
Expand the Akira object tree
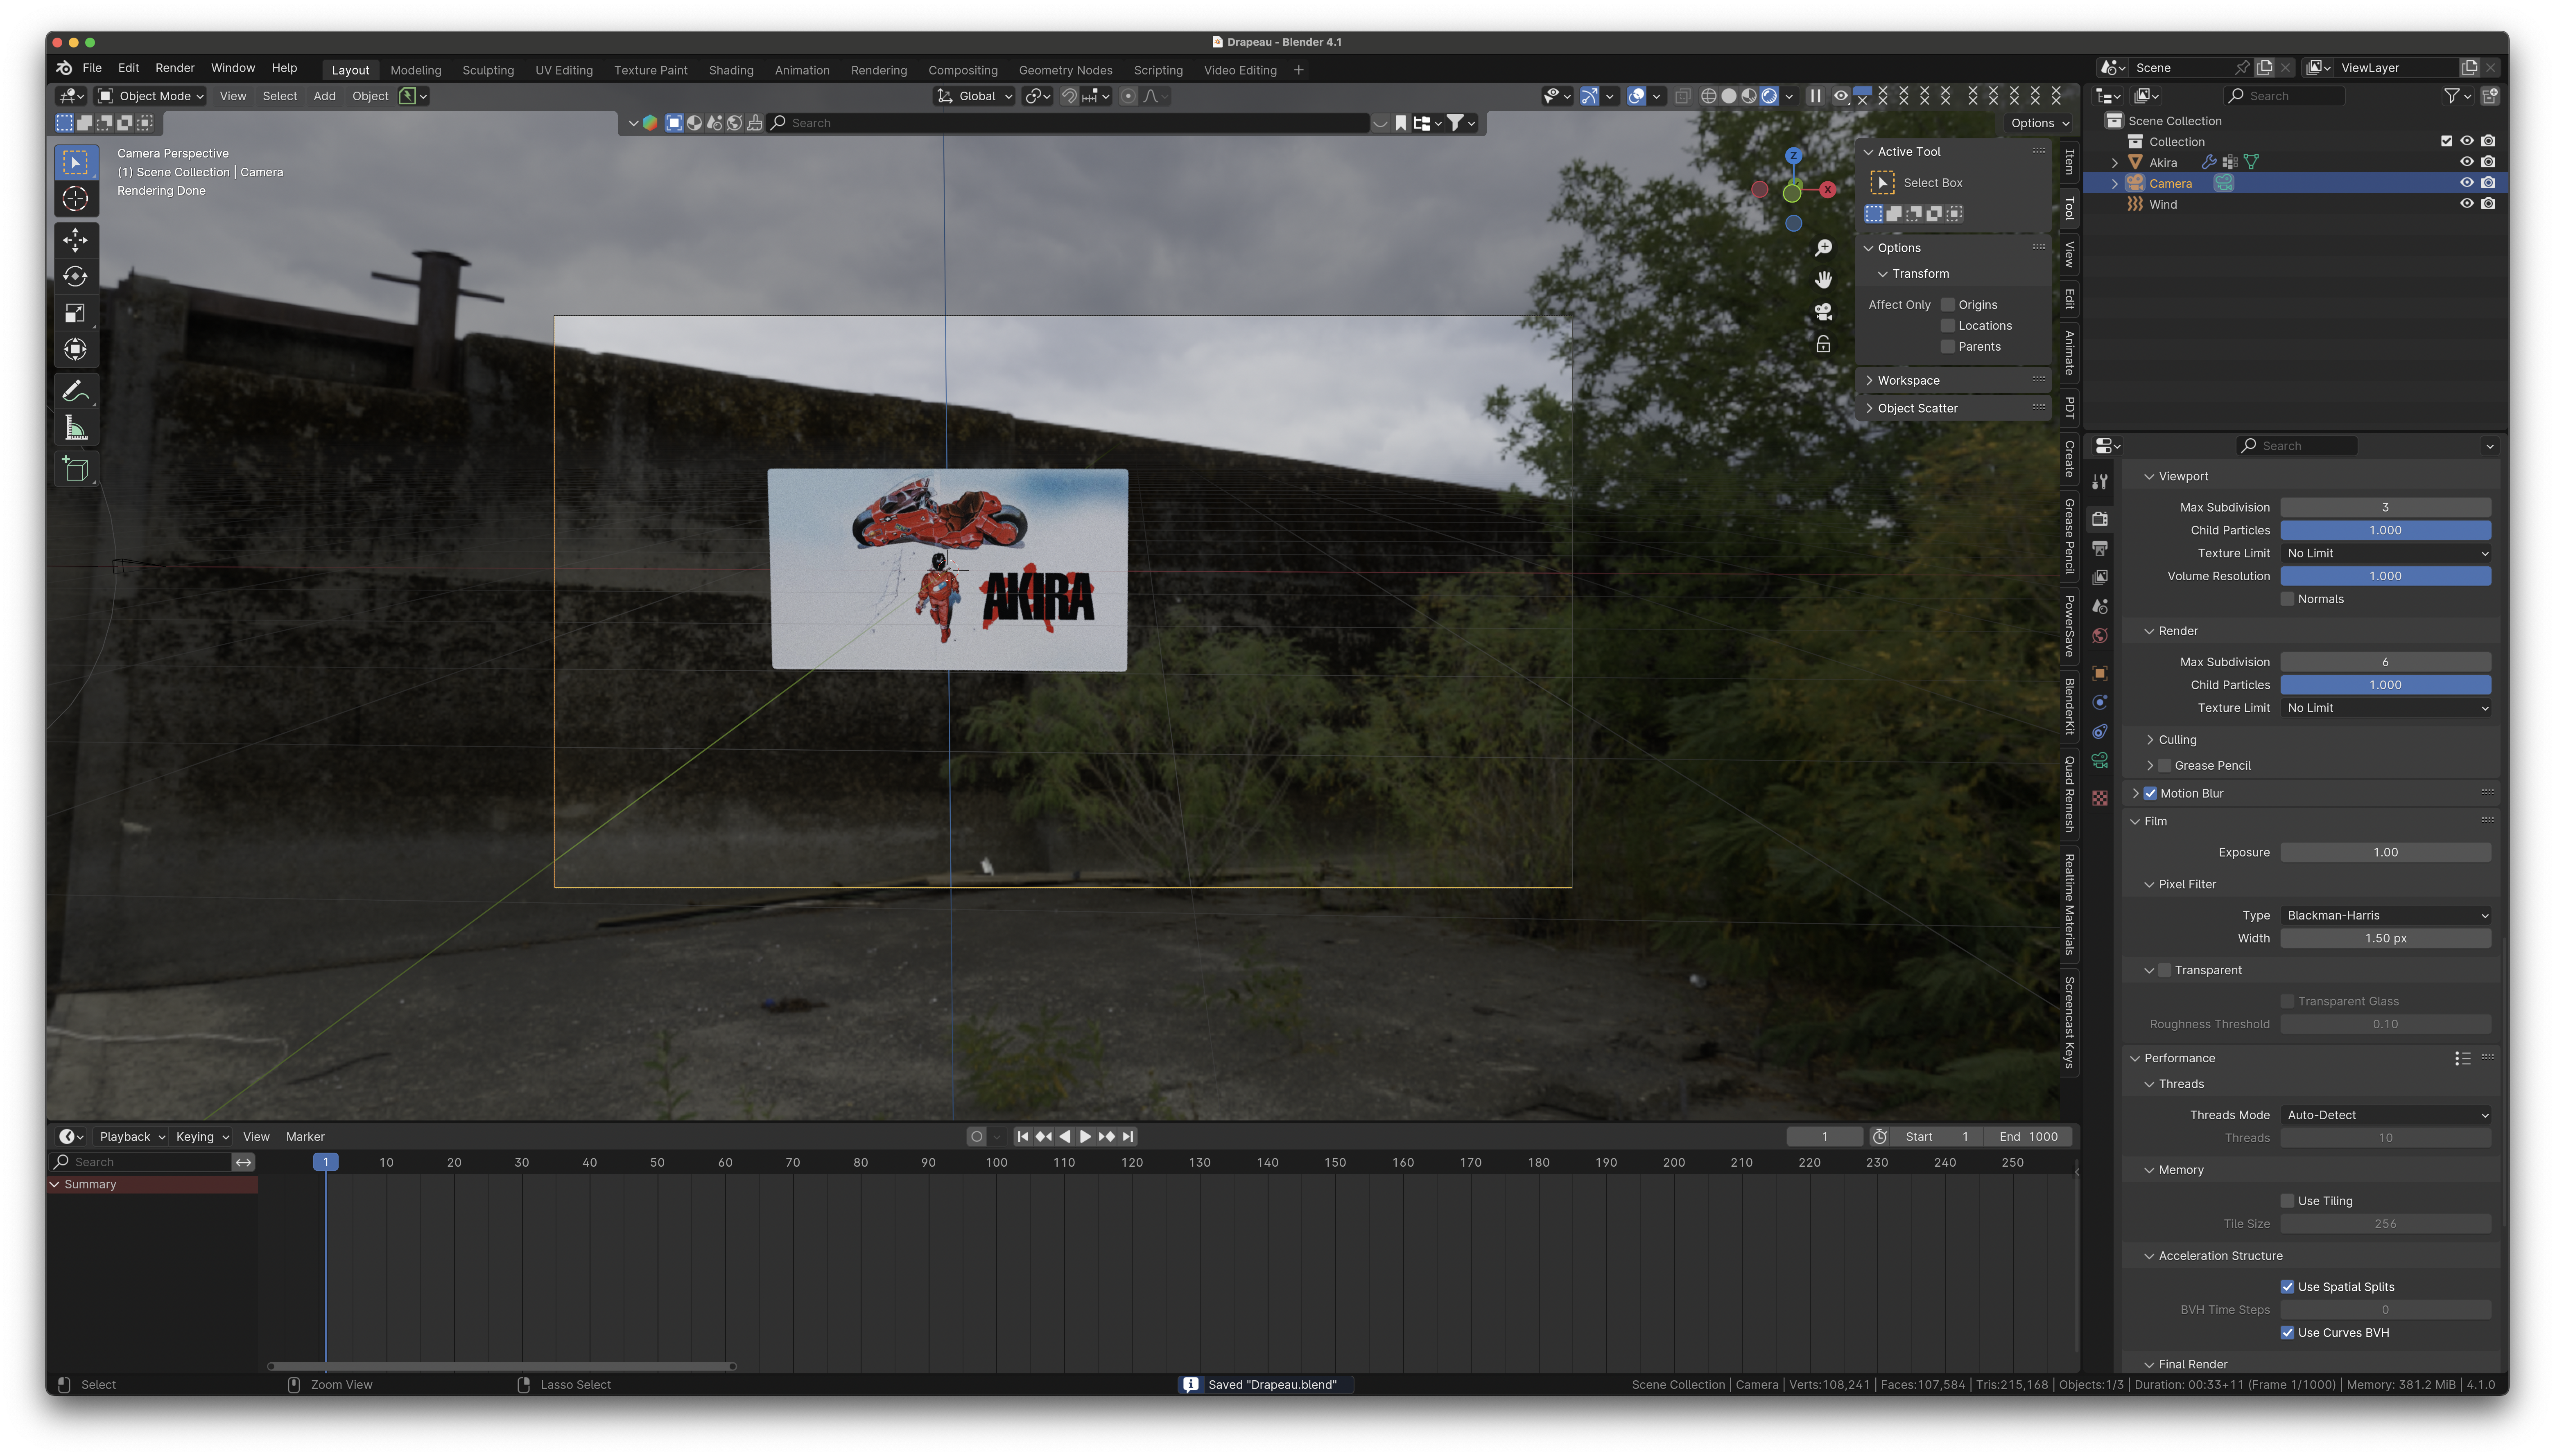click(2114, 163)
